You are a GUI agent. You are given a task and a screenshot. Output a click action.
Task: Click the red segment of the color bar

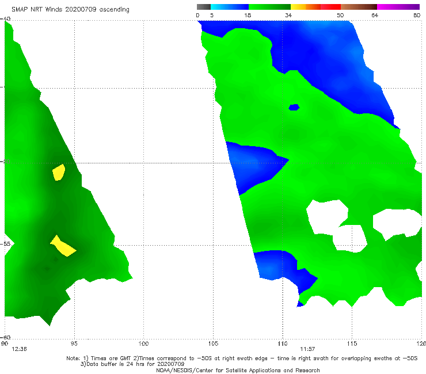[330, 7]
